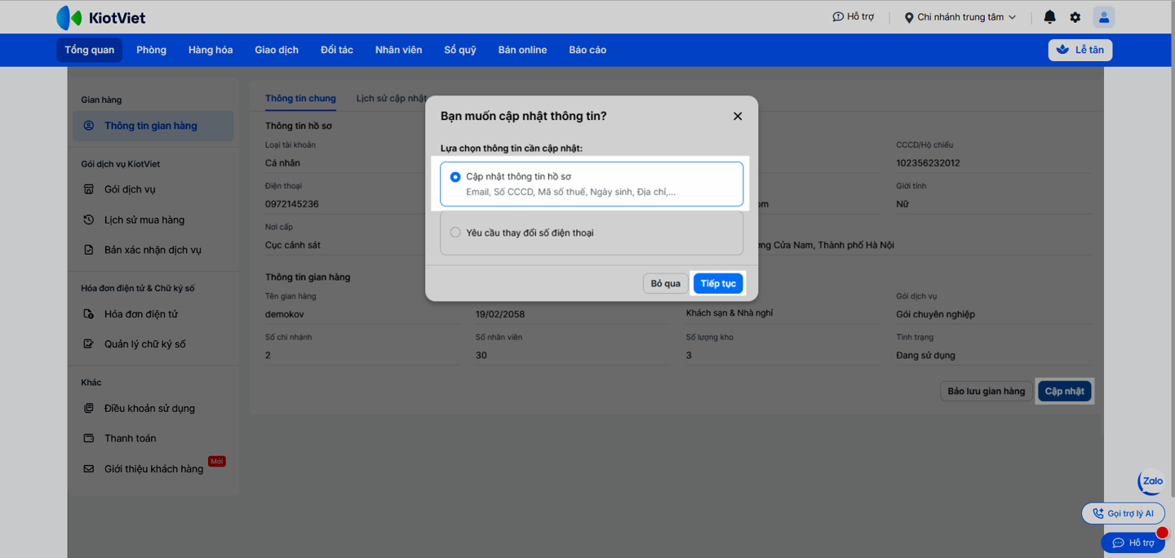Click the Thanh toán card icon
The width and height of the screenshot is (1175, 558).
tap(89, 438)
